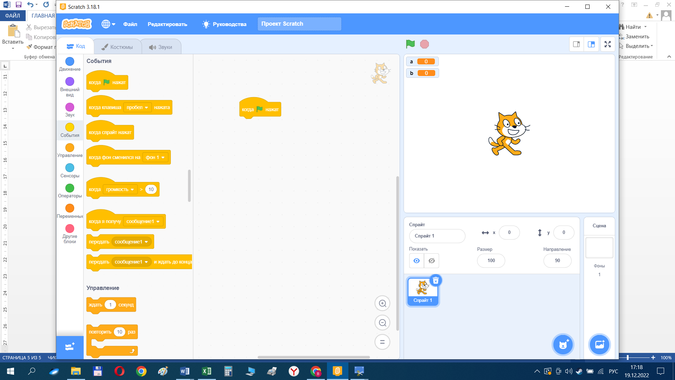Open the Word ФАЙЛ tab

(x=13, y=15)
